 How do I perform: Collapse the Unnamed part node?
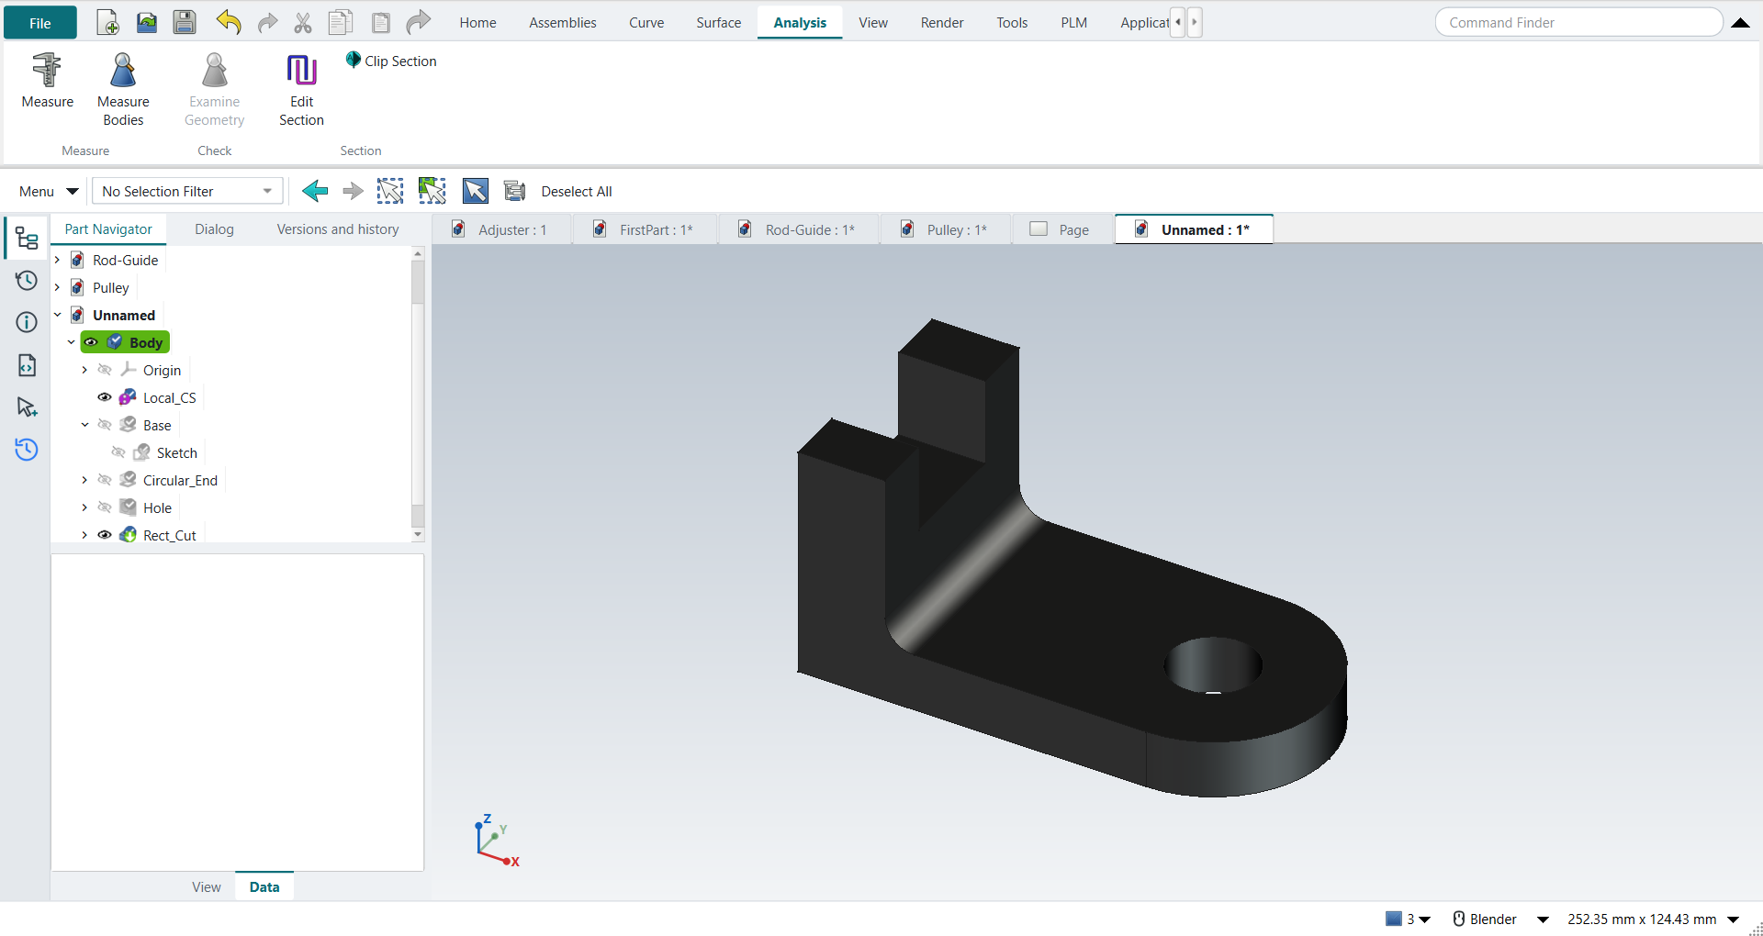pos(57,315)
